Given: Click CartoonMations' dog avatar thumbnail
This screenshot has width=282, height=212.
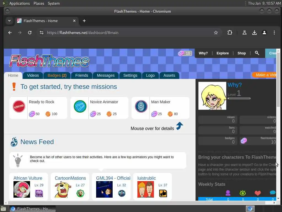Looking at the screenshot, I should pyautogui.click(x=63, y=189).
